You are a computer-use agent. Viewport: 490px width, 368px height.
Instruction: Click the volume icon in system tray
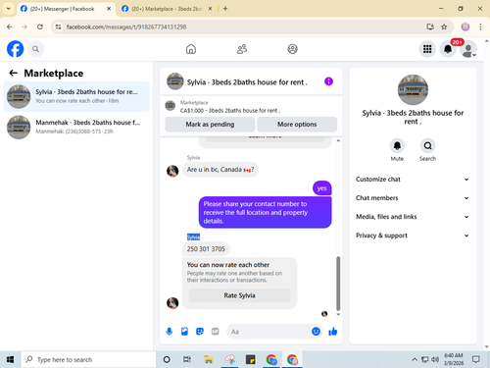click(435, 360)
